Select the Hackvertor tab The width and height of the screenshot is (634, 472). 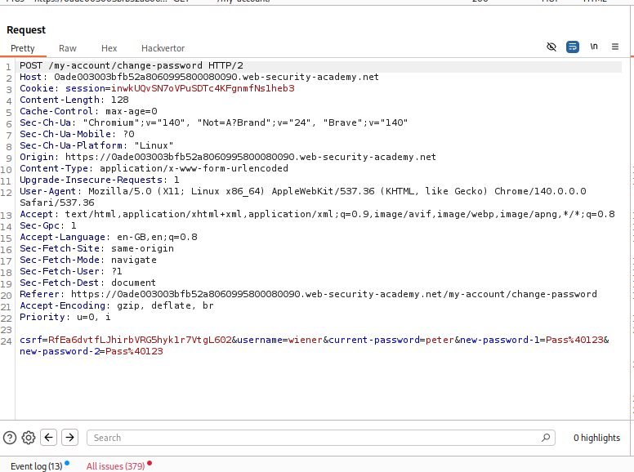tap(163, 49)
